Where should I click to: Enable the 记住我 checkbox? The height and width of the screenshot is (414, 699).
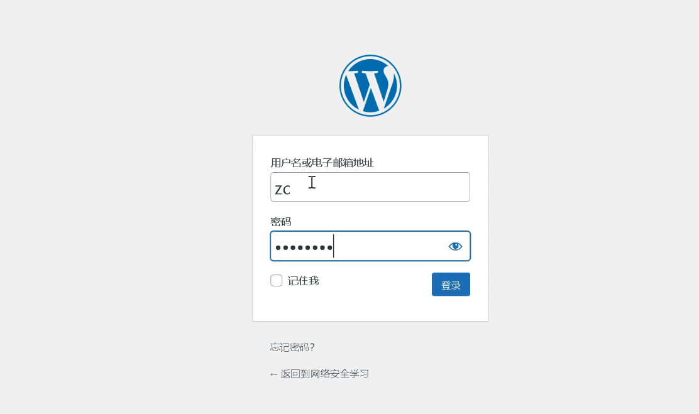(277, 280)
